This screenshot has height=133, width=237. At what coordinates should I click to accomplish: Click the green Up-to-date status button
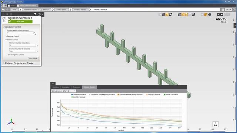coord(20,21)
